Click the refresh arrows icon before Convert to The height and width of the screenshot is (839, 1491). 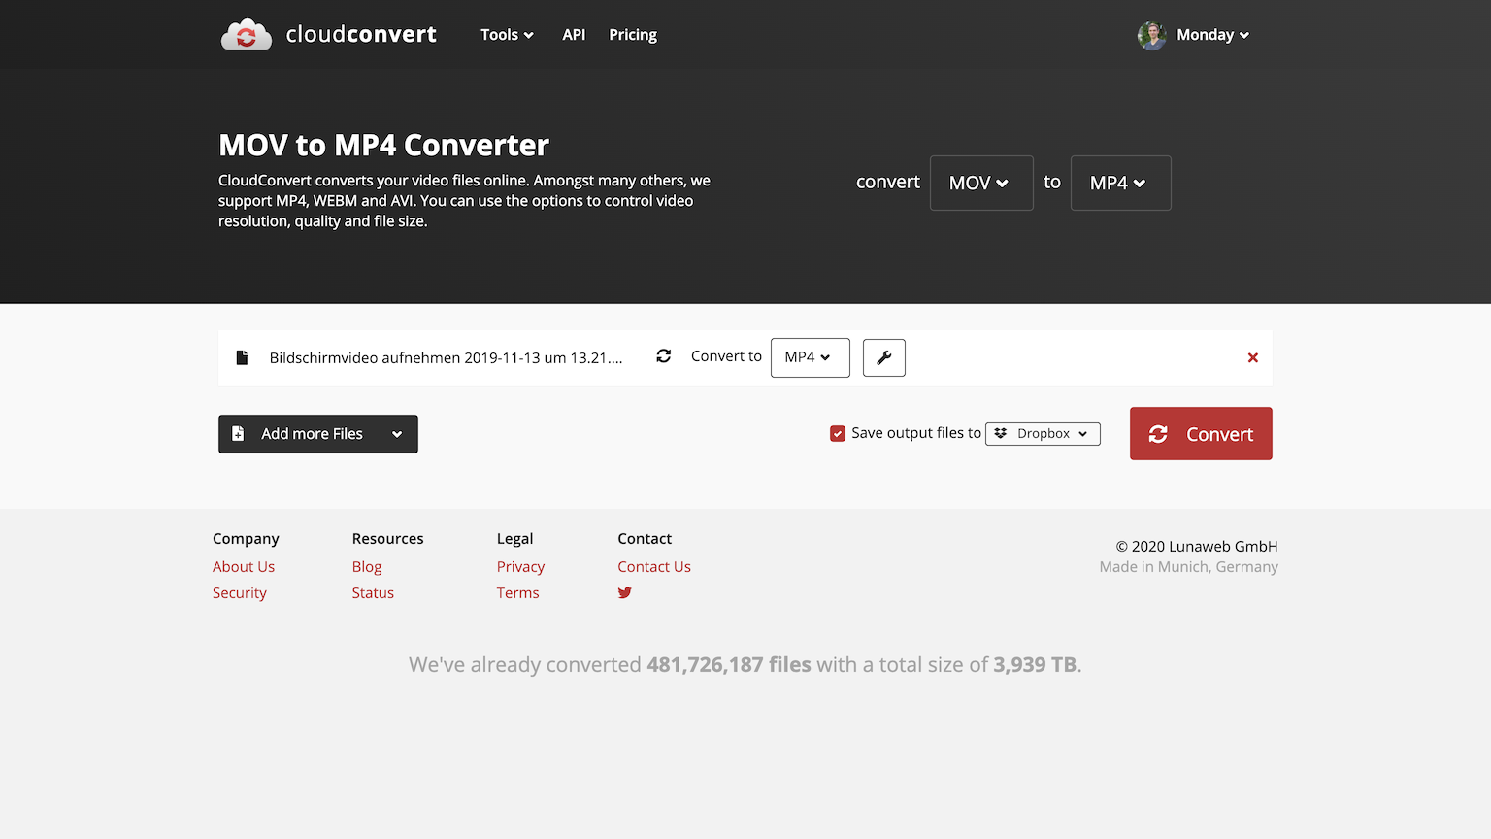tap(663, 356)
